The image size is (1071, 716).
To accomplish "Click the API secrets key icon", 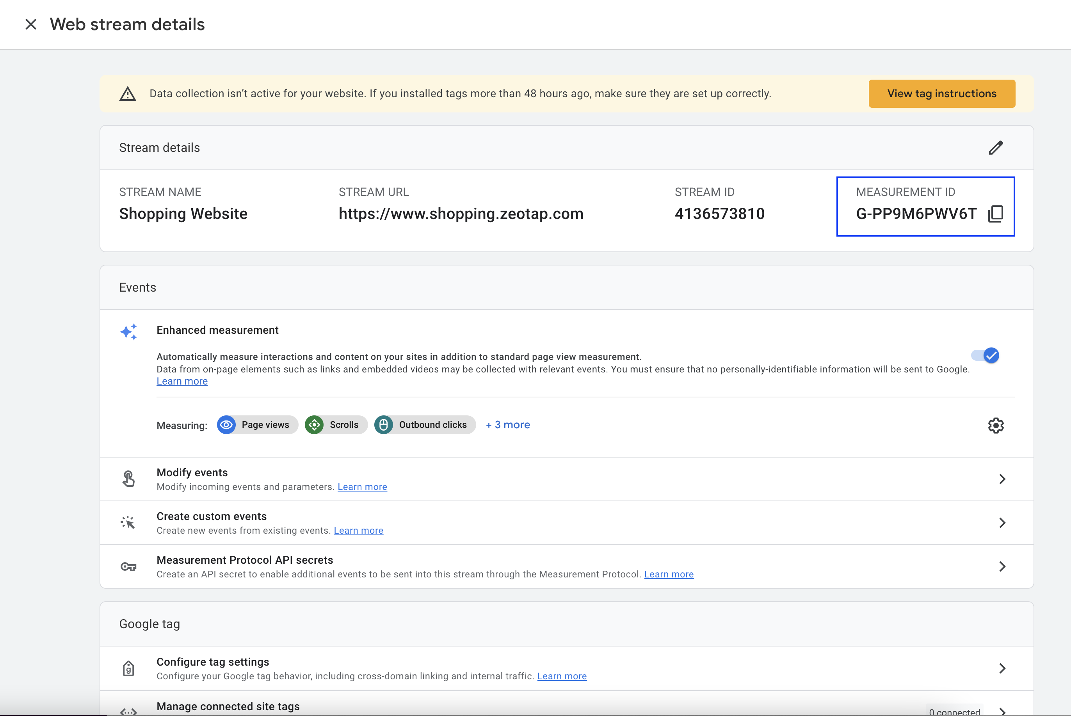I will (128, 567).
